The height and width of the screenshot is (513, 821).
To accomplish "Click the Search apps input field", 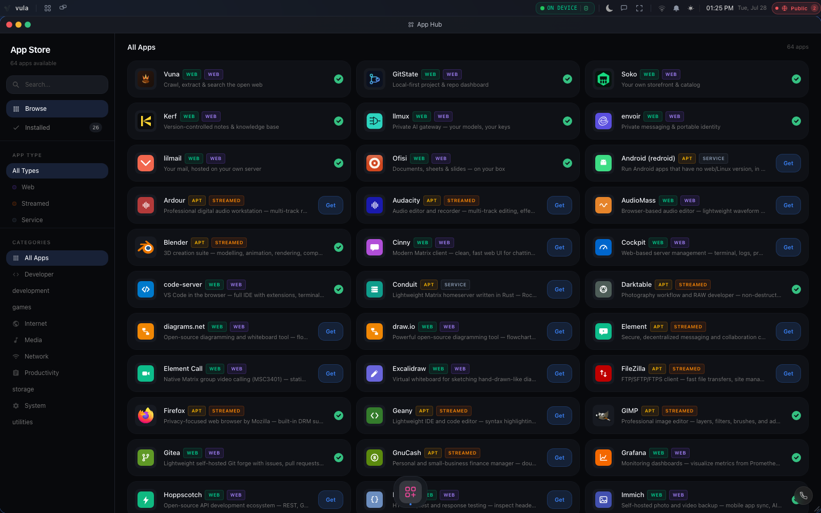I will pyautogui.click(x=57, y=85).
